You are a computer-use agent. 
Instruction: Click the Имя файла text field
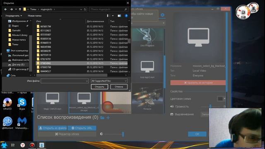(65, 81)
